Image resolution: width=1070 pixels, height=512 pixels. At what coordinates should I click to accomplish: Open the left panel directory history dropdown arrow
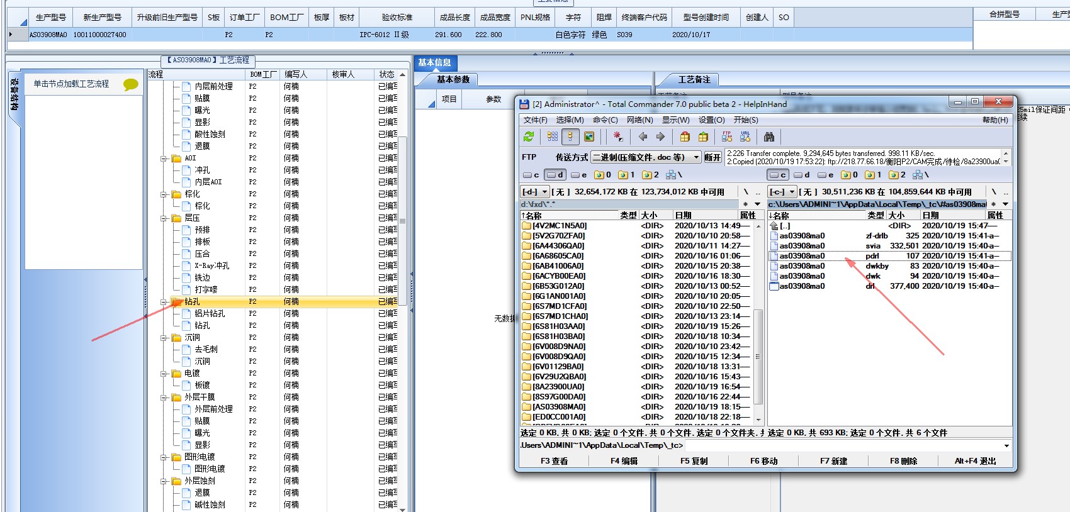click(757, 204)
